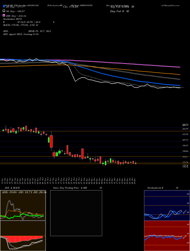The width and height of the screenshot is (190, 251).
Task: Click the 'Intra Day Trading Price & MRSI' heading
Action: click(78, 188)
